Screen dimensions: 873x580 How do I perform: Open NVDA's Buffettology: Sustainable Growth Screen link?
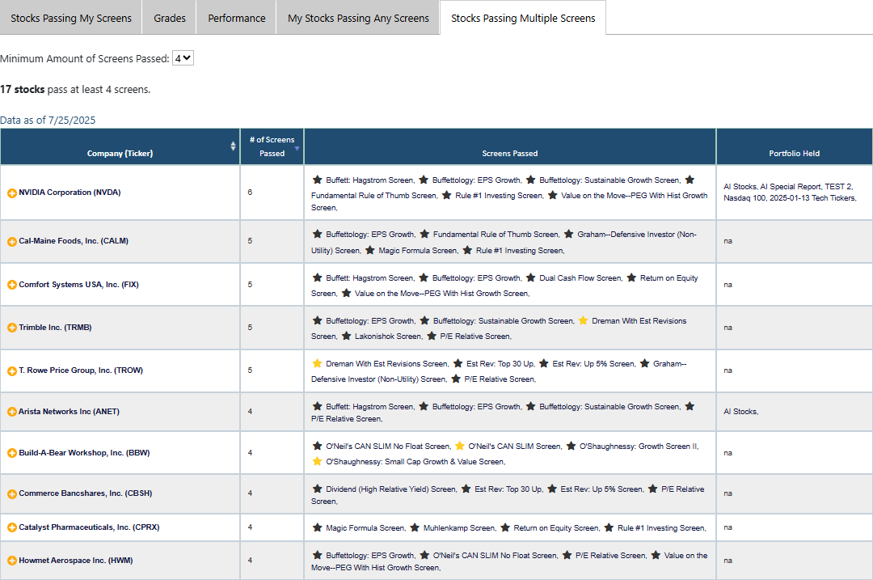click(x=609, y=180)
